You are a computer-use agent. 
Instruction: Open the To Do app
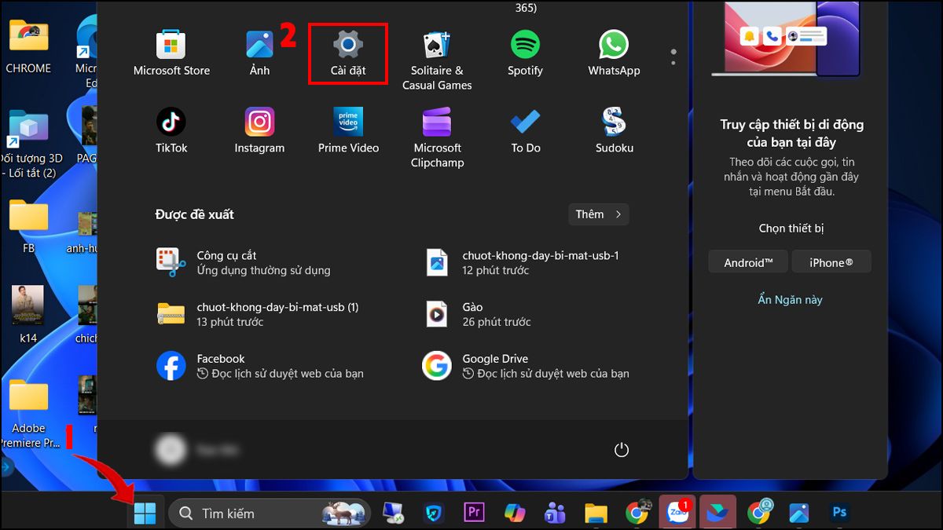tap(526, 130)
